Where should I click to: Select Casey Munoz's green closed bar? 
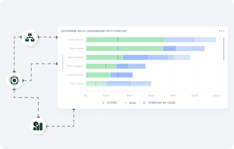click(125, 39)
